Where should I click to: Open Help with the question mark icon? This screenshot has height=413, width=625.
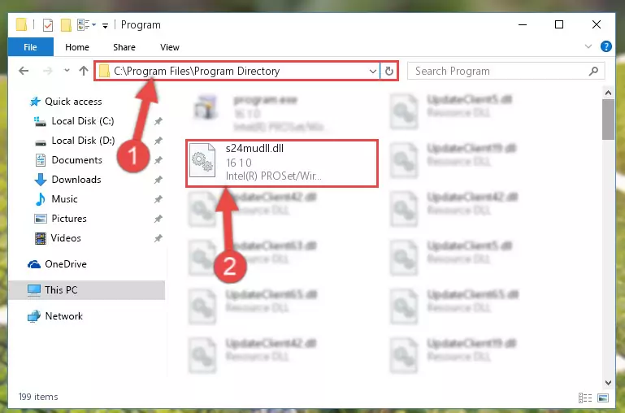click(605, 46)
